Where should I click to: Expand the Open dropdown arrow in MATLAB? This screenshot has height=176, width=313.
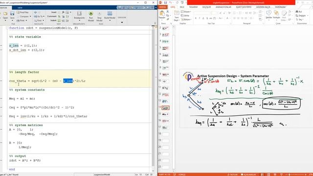tap(5, 21)
